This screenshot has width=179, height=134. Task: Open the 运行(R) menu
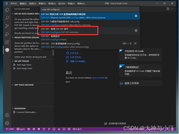(62, 4)
